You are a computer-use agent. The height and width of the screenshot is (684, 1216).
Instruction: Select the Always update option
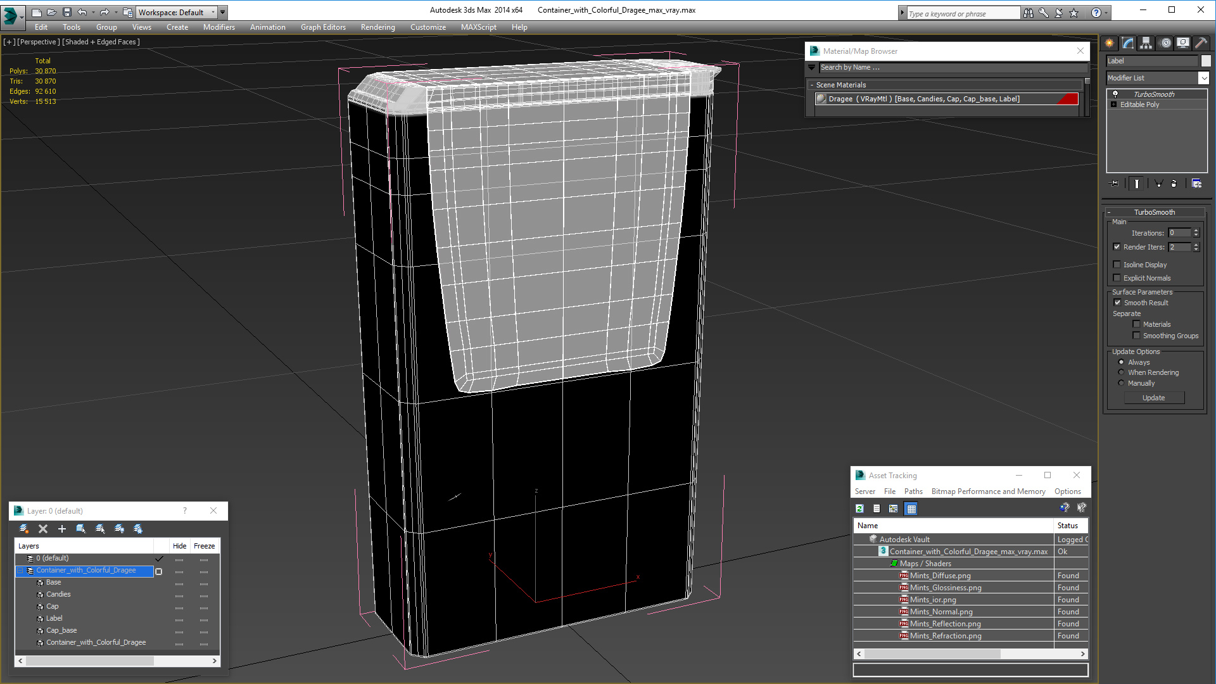(x=1122, y=362)
